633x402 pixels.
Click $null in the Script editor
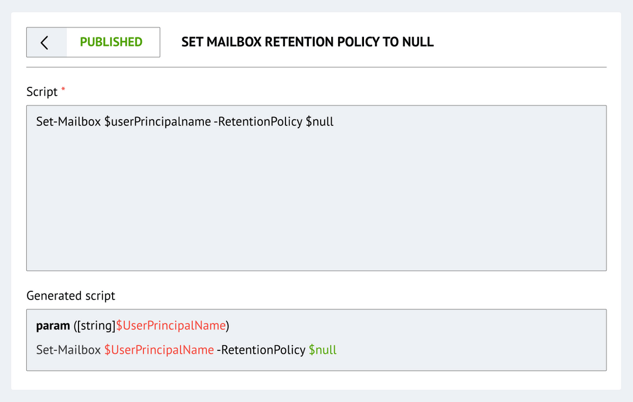[x=319, y=122]
